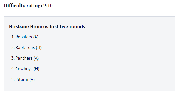Click the (H) marker after Cowboys
This screenshot has height=97, width=175.
36,69
